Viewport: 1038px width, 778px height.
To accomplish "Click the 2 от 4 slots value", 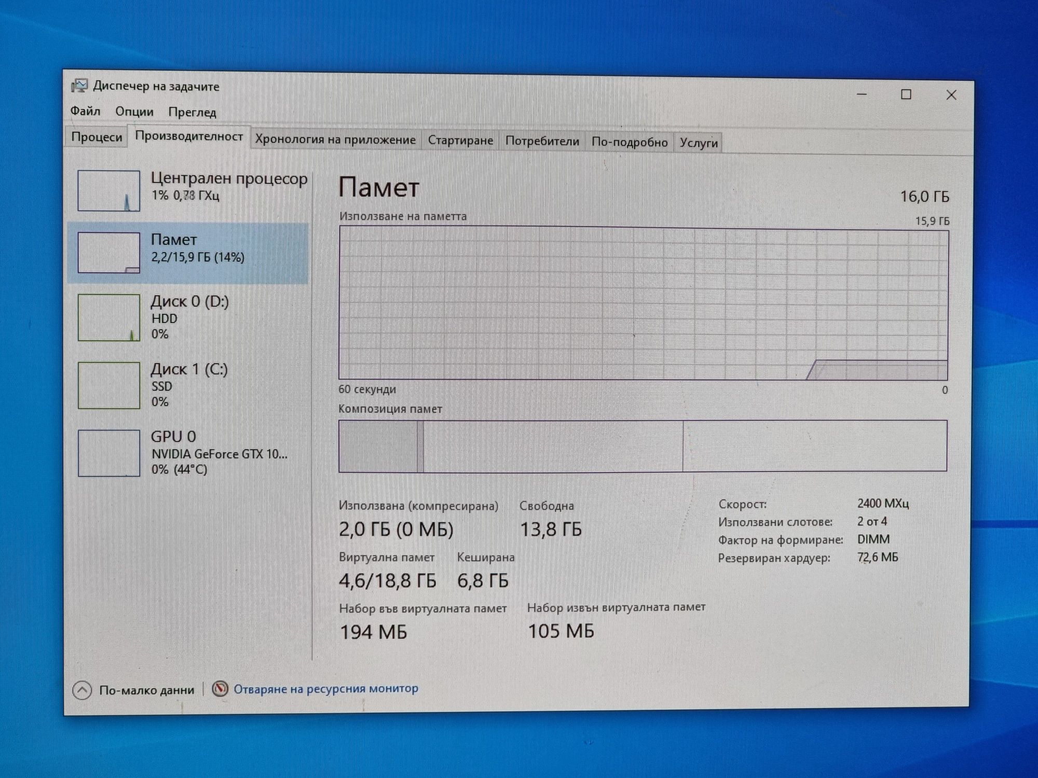I will click(x=872, y=521).
